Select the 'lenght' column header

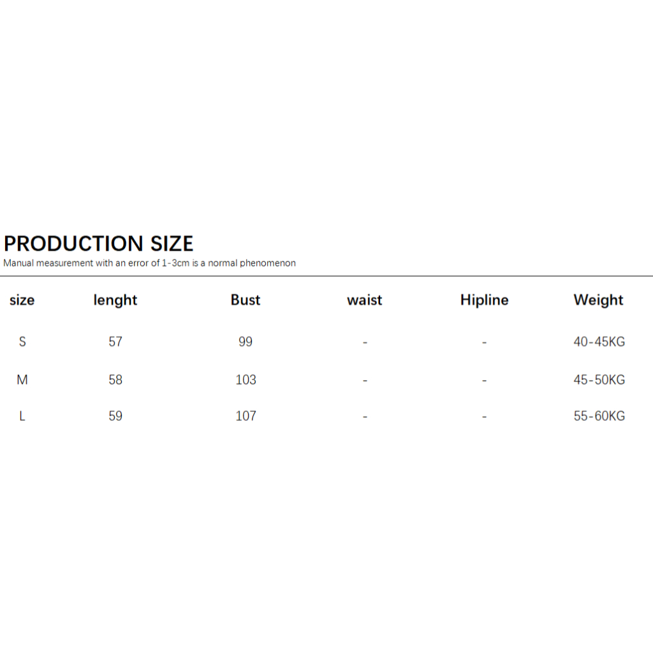115,300
